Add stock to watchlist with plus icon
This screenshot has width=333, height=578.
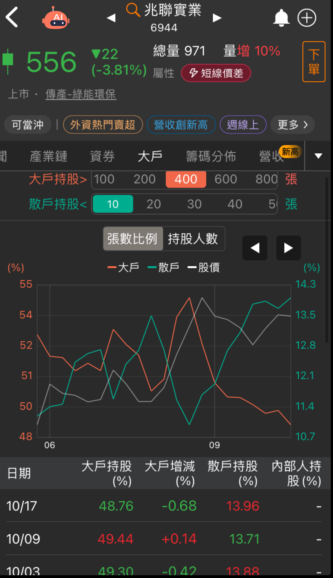(x=307, y=18)
